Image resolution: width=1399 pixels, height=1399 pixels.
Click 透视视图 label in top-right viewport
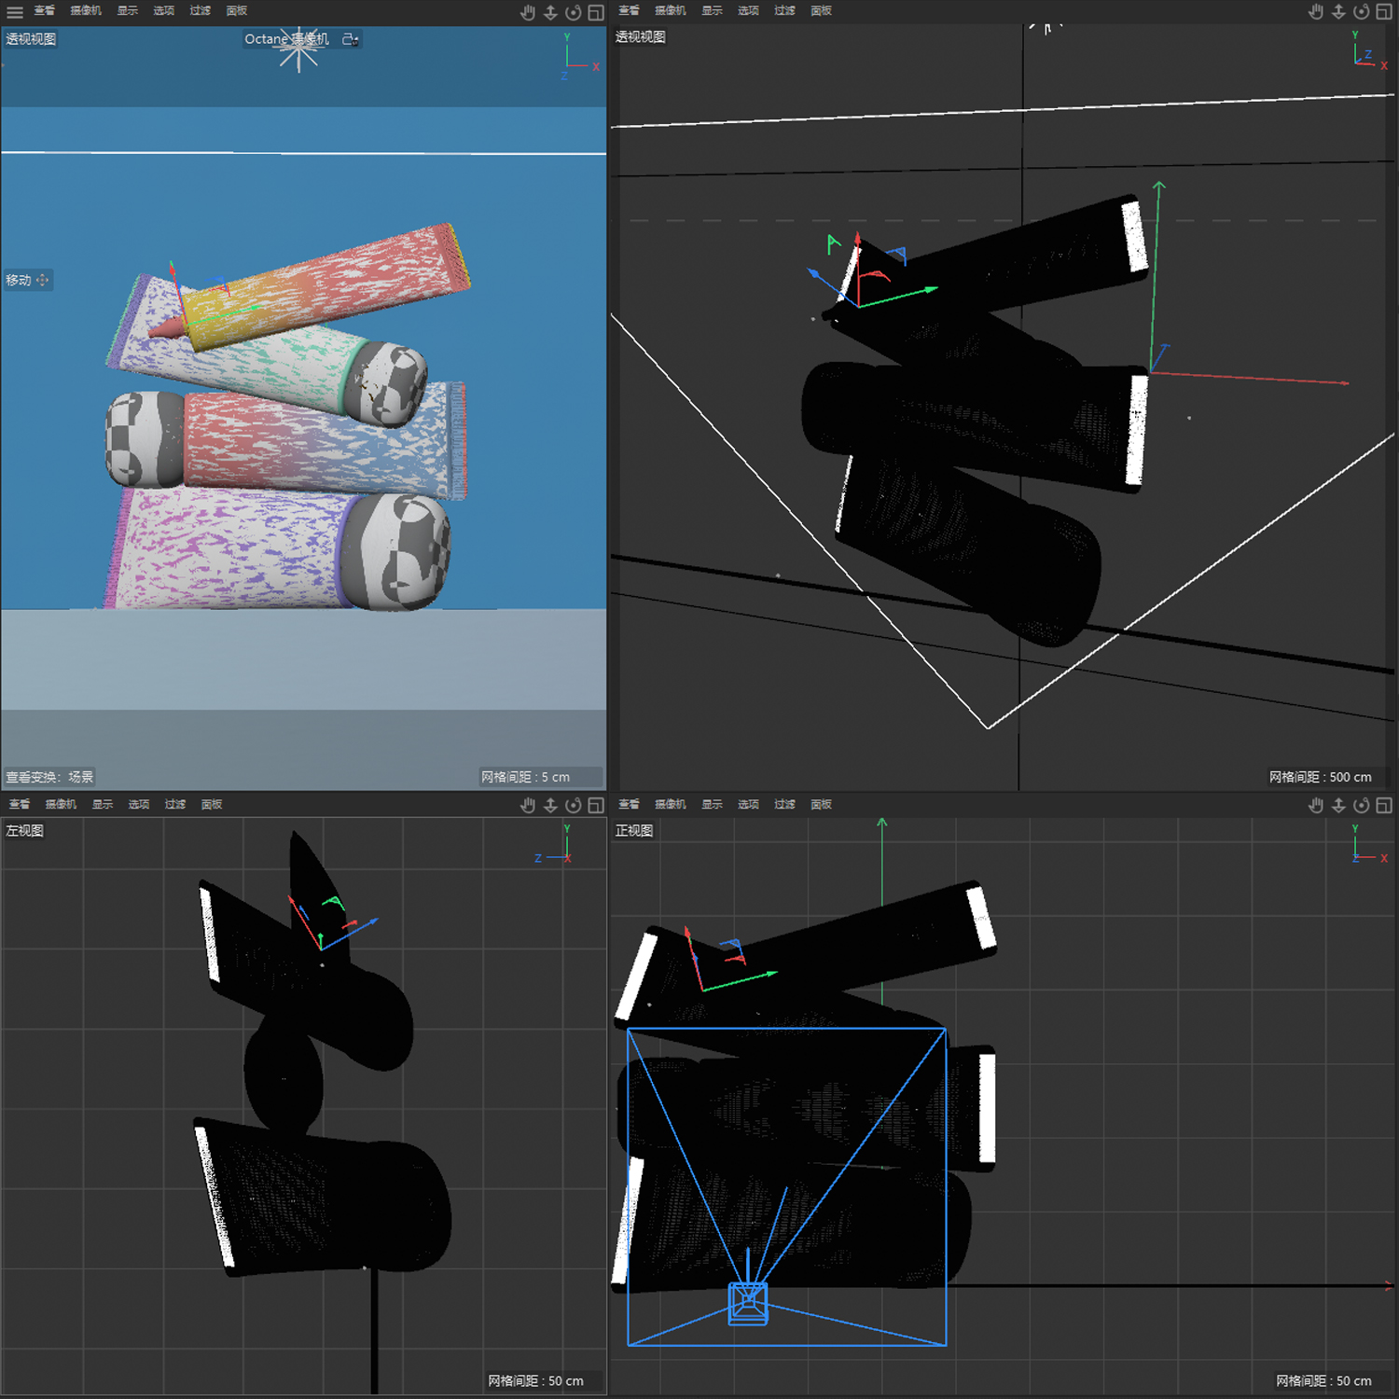(x=641, y=36)
